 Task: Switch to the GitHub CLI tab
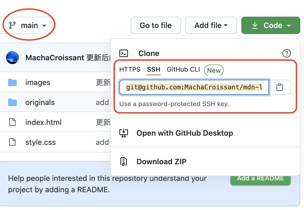[x=183, y=69]
